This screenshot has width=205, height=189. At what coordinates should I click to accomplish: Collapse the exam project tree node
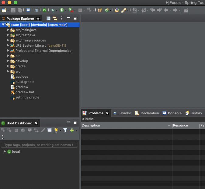click(x=3, y=25)
